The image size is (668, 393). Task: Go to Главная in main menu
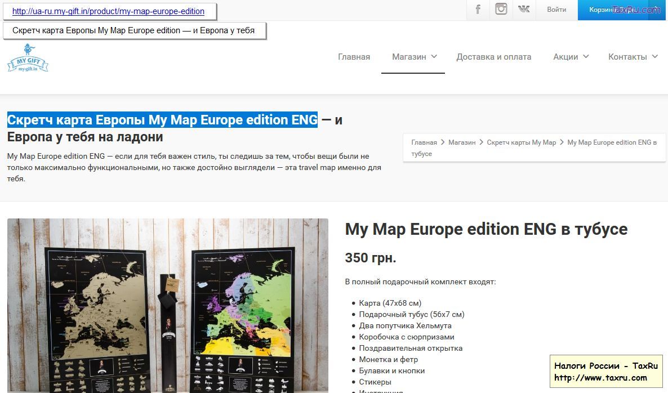[x=354, y=57]
